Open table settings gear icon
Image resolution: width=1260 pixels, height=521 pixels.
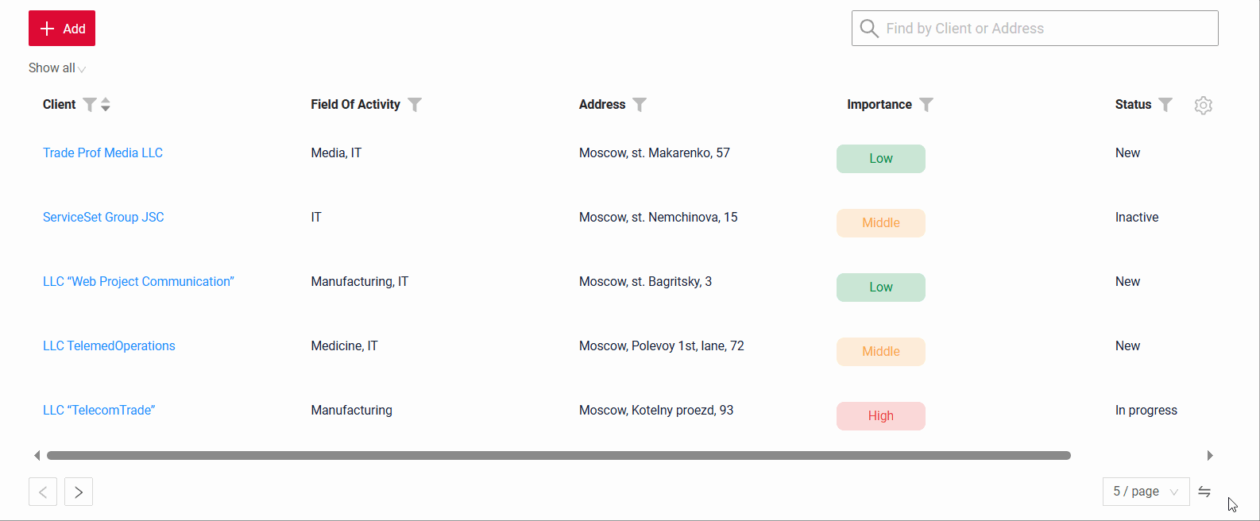pyautogui.click(x=1204, y=105)
